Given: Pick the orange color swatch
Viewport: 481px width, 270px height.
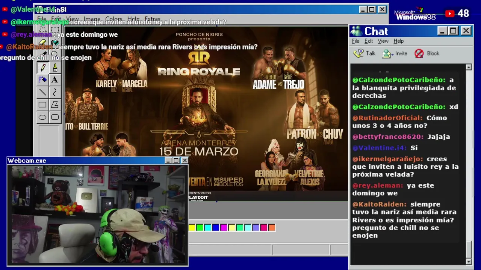Looking at the screenshot, I should (272, 227).
